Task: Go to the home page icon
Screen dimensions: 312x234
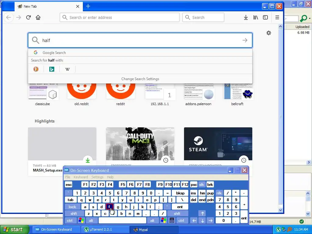Action: click(x=38, y=17)
